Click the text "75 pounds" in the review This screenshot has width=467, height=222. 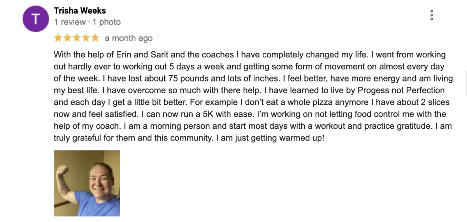tap(186, 78)
